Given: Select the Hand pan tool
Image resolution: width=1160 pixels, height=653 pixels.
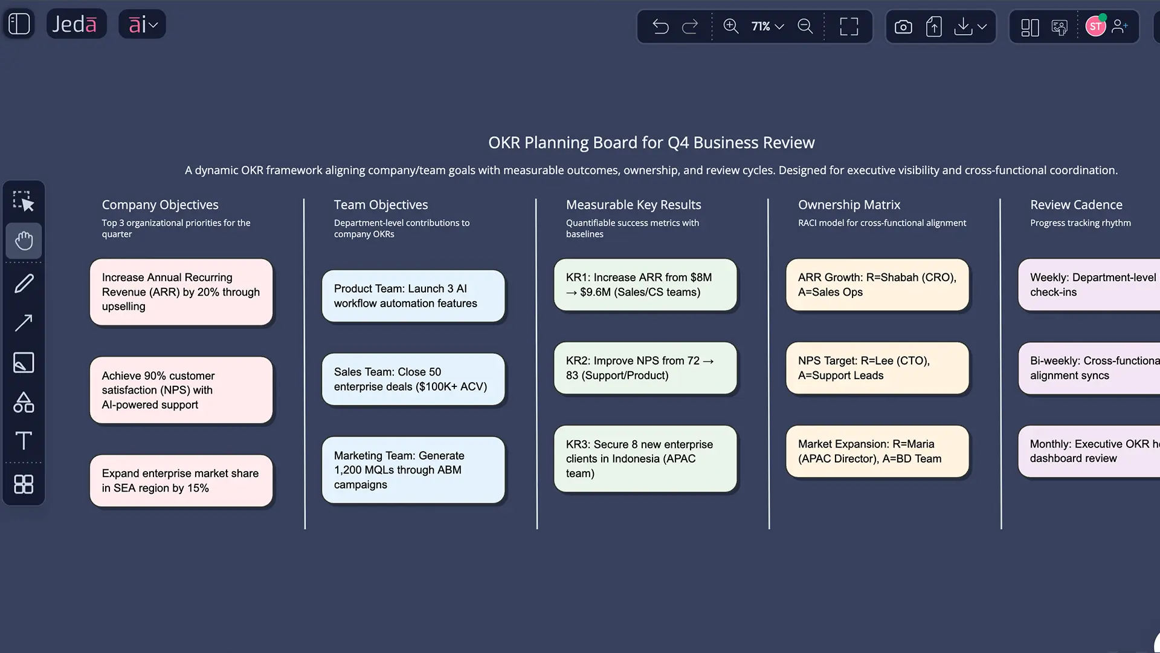Looking at the screenshot, I should tap(24, 241).
